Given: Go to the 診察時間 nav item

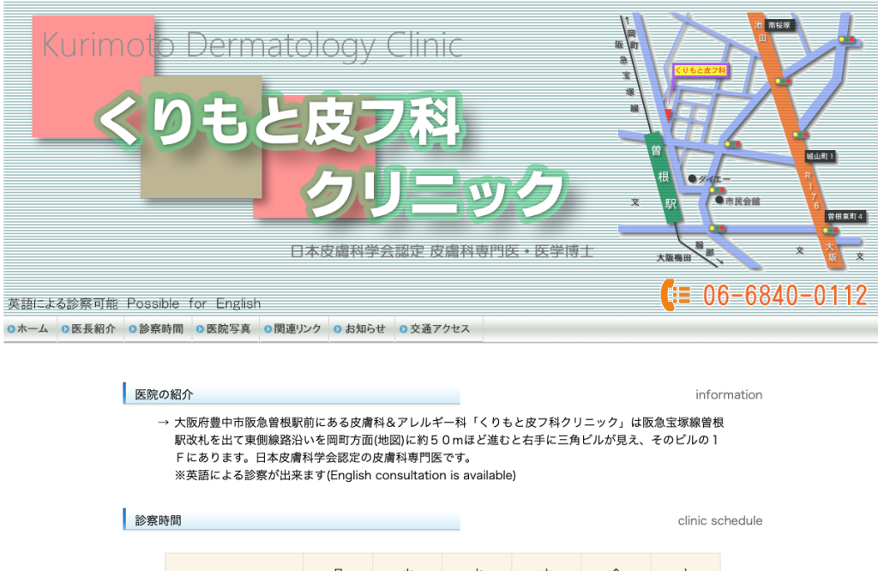Looking at the screenshot, I should [x=158, y=329].
